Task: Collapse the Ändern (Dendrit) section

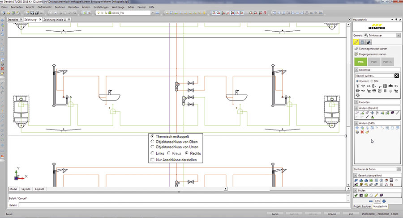Action: 356,108
